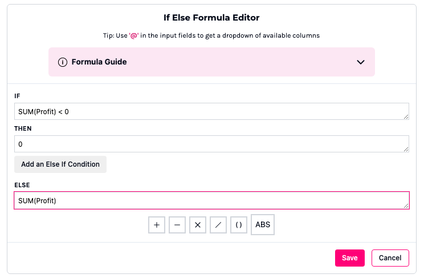Add an Else If Condition

(x=60, y=164)
